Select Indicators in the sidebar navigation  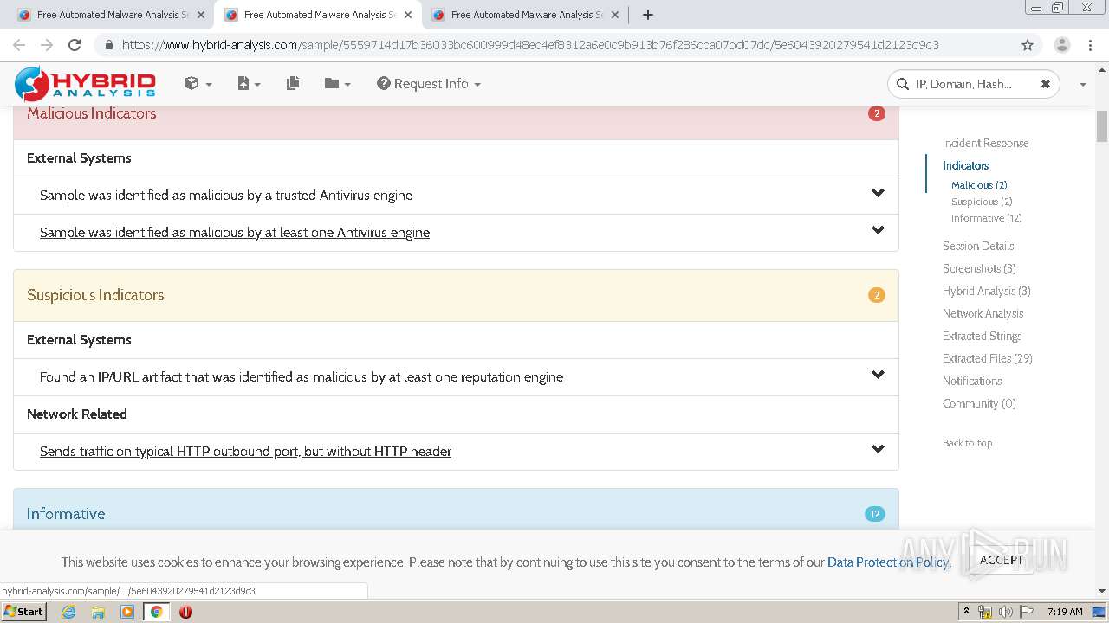965,165
